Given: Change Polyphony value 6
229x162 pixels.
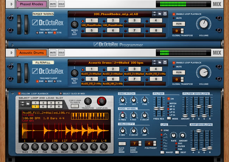Looking at the screenshot, I should click(155, 143).
